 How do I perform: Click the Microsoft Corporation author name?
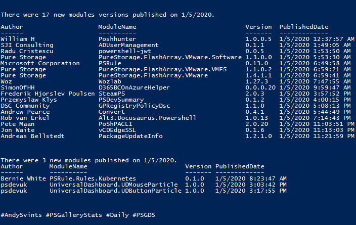[40, 63]
